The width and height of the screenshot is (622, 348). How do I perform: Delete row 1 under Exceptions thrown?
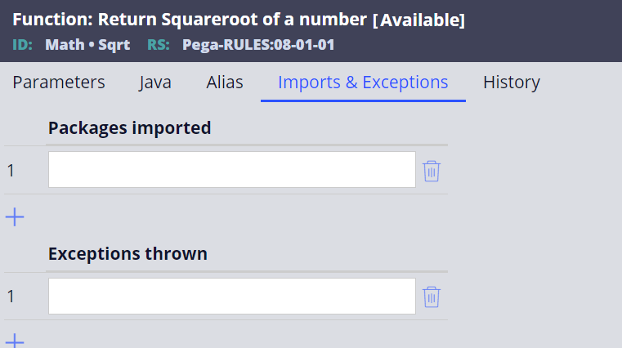pos(432,297)
